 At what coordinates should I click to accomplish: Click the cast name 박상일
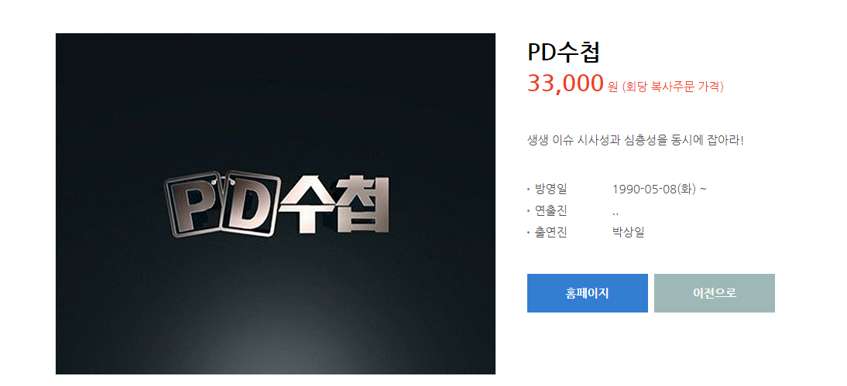click(628, 232)
